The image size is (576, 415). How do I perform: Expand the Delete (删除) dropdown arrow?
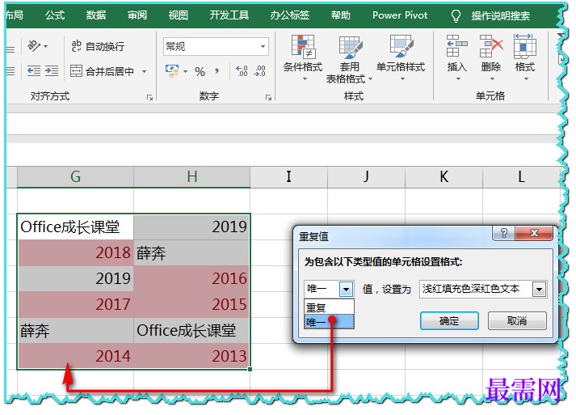click(492, 78)
